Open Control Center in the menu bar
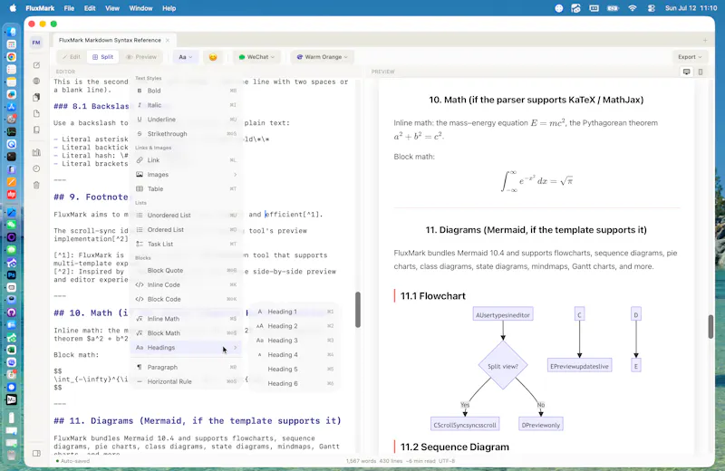Screen dimensions: 725x471 (652, 8)
